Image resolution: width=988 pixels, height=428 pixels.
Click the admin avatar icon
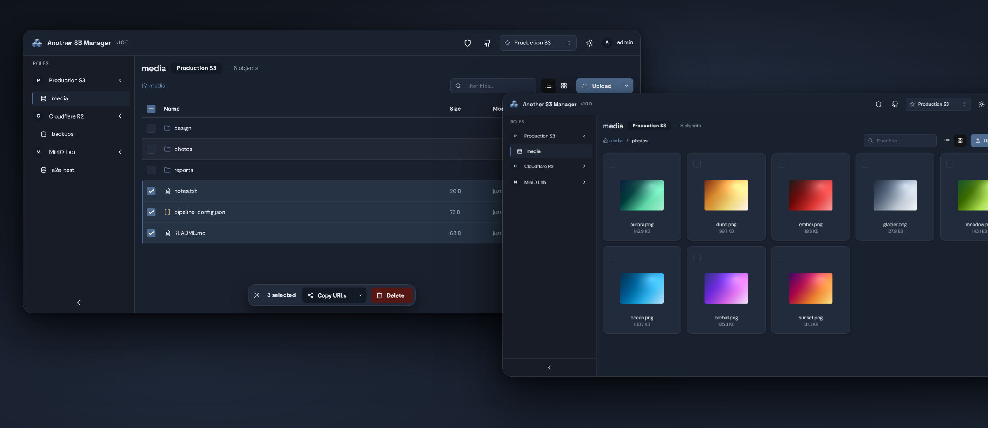[x=607, y=42]
